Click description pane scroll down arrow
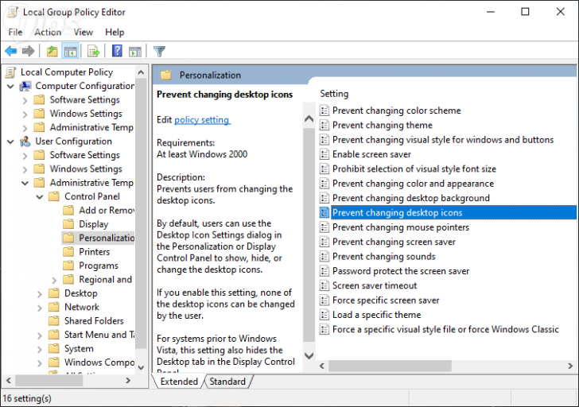This screenshot has width=579, height=407. [309, 355]
